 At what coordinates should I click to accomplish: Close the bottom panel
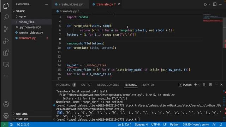coord(221,85)
